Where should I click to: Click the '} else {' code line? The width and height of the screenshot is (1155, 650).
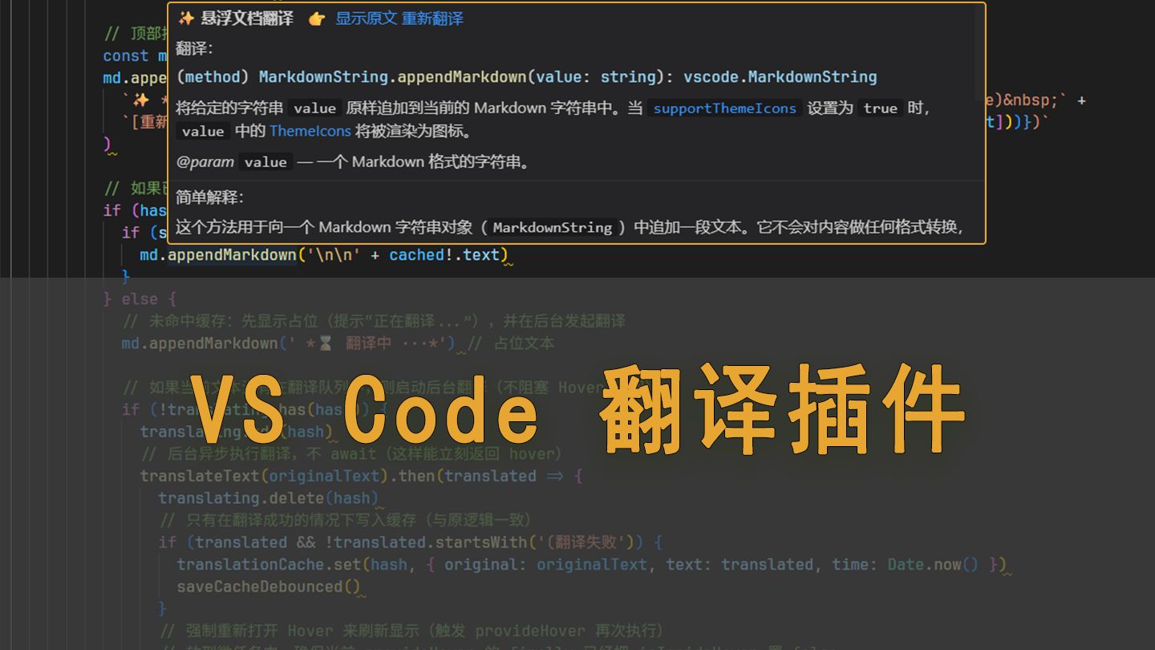(x=140, y=299)
